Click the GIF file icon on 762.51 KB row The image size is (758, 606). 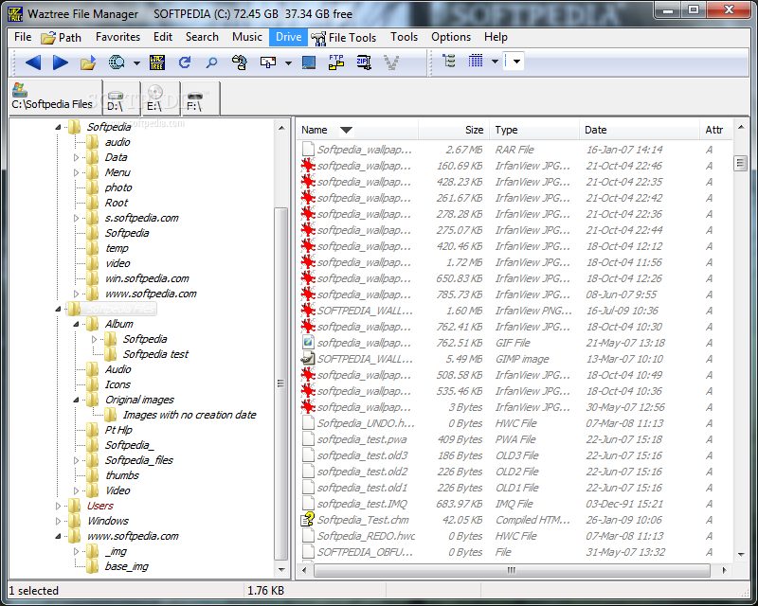click(308, 343)
